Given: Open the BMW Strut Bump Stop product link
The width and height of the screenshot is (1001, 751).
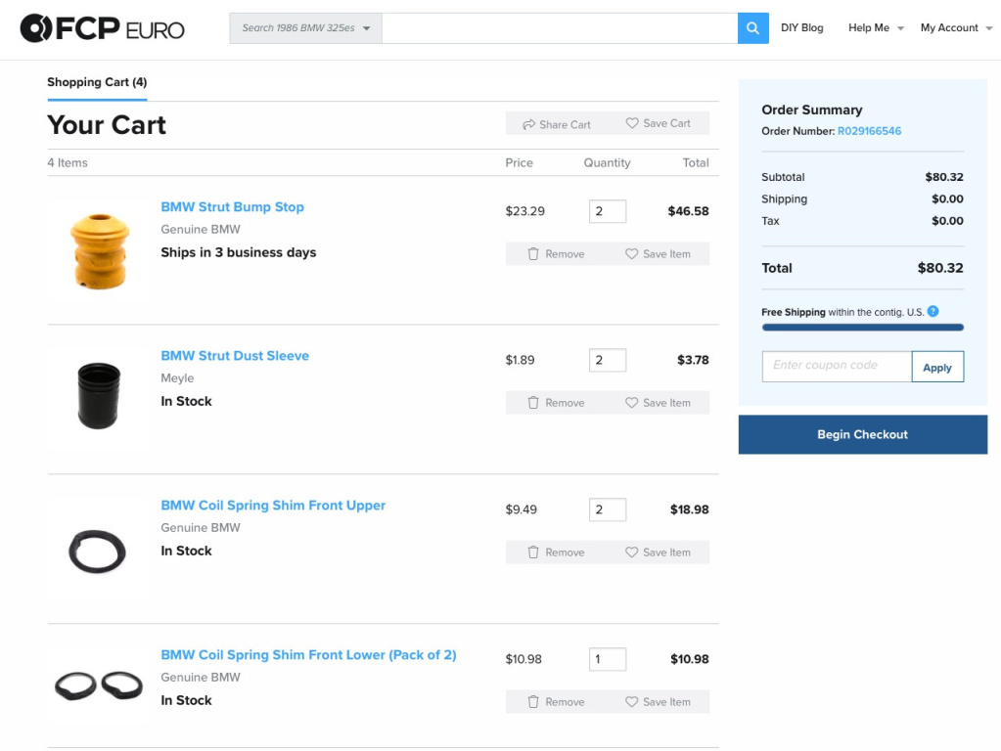Looking at the screenshot, I should (232, 206).
